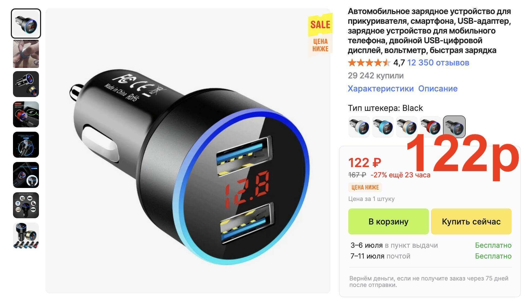526x301 pixels.
Task: Choose the light blue charger variant
Action: coord(383,127)
